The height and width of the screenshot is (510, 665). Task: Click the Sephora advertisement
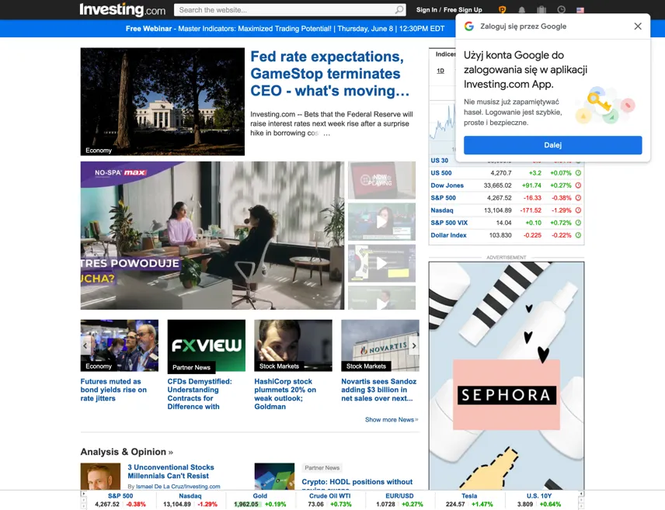click(x=507, y=376)
